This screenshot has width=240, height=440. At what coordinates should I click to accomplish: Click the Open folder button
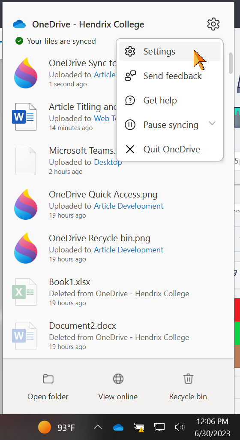tap(48, 387)
